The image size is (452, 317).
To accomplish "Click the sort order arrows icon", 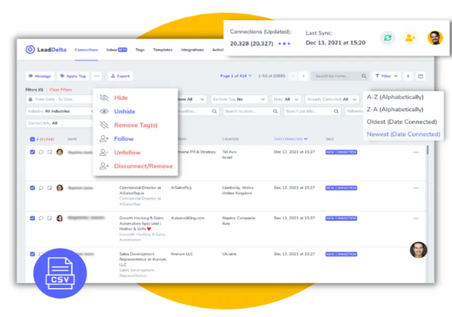I will [408, 76].
